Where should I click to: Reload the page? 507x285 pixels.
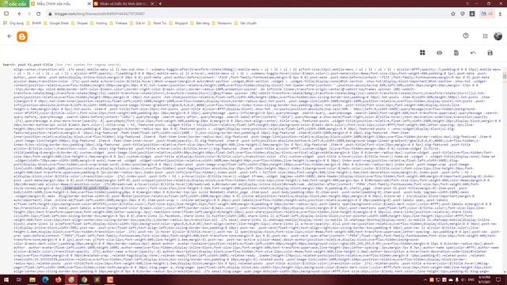tap(39, 14)
